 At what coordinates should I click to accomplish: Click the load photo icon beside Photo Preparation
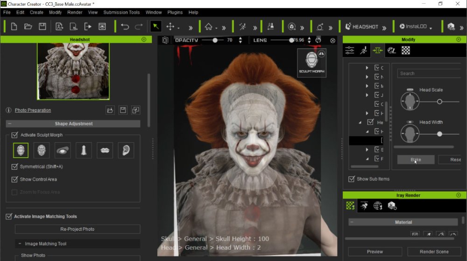[110, 110]
